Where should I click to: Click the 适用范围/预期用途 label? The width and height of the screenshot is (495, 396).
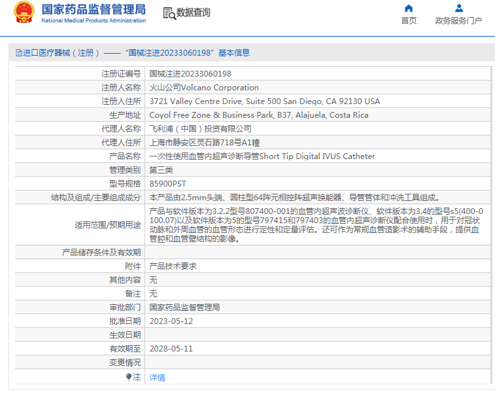point(108,225)
